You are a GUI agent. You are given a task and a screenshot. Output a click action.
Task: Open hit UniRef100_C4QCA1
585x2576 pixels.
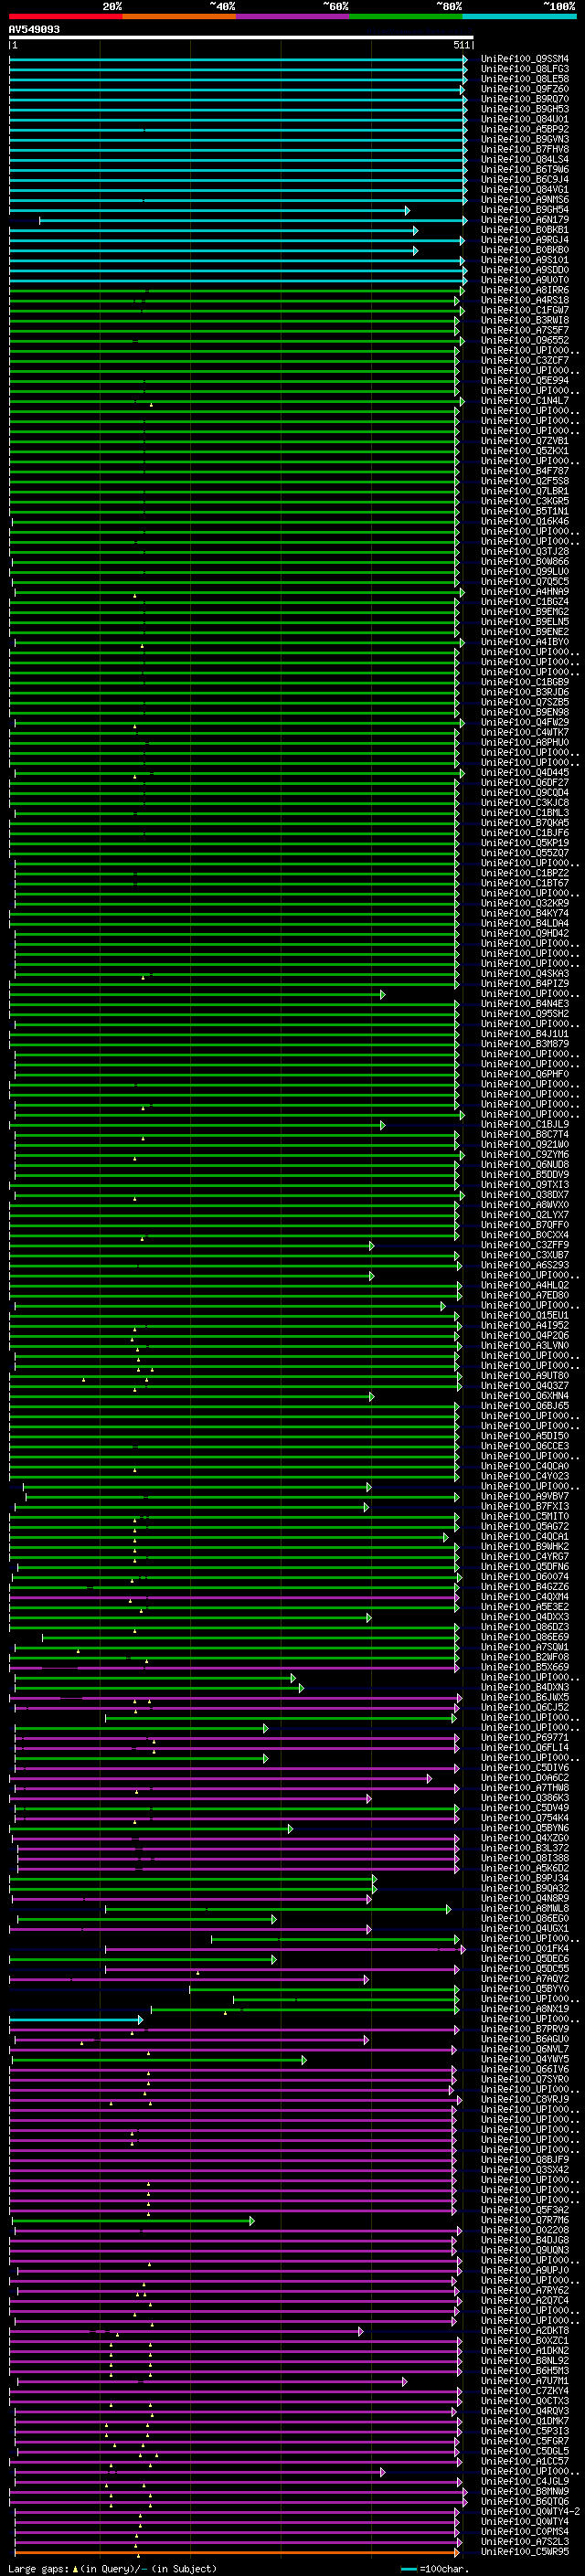click(524, 1536)
